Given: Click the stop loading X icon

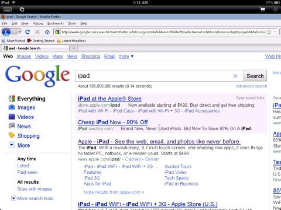Looking at the screenshot, I should [37, 32].
